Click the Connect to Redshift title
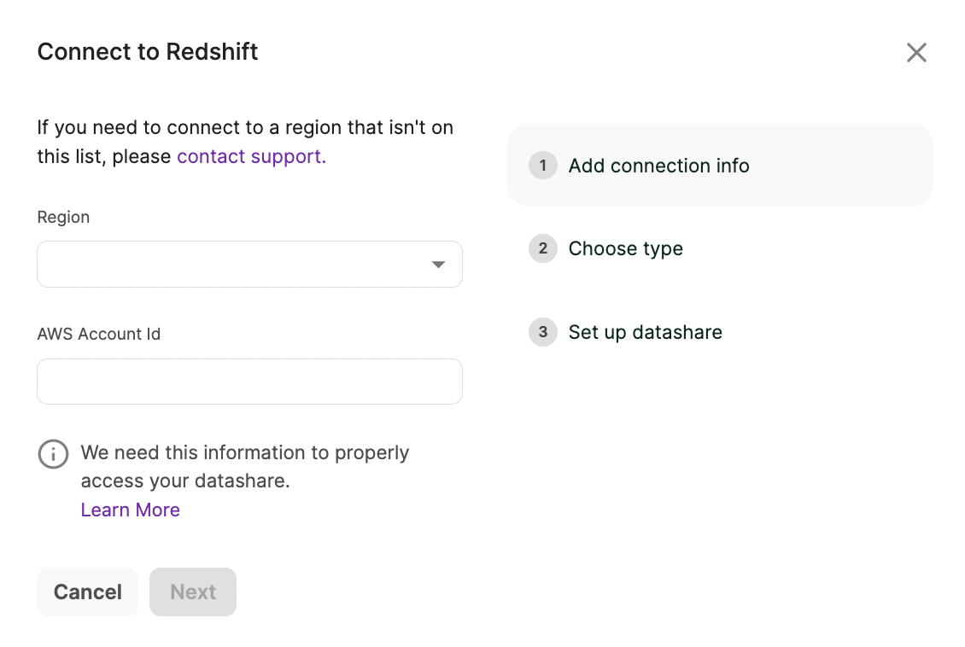Image resolution: width=965 pixels, height=647 pixels. point(148,52)
